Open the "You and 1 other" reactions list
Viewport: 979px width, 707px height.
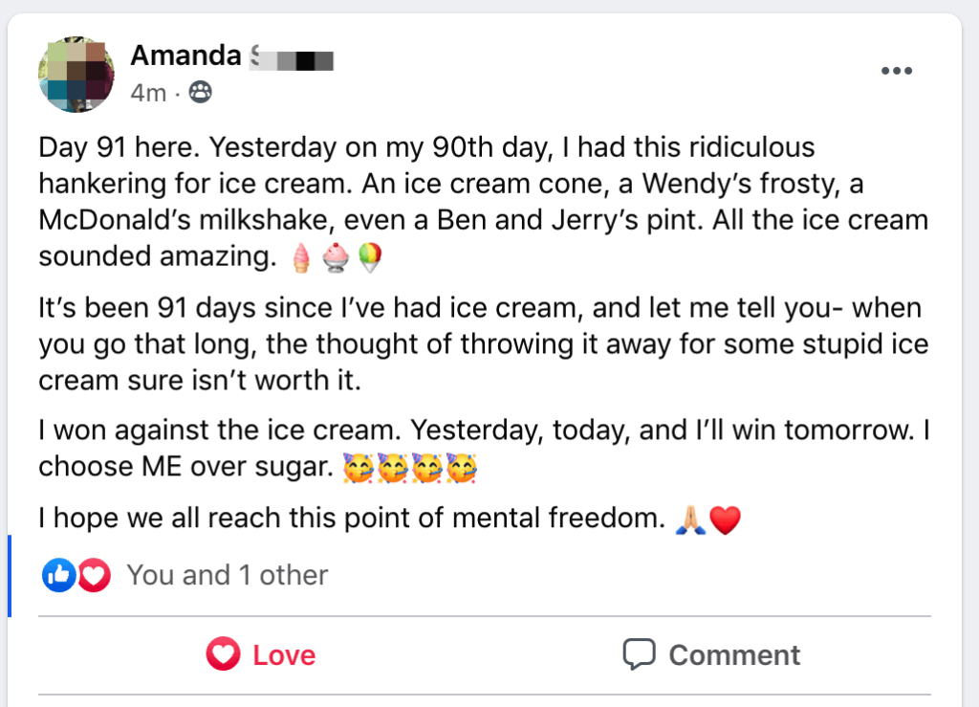(x=228, y=575)
